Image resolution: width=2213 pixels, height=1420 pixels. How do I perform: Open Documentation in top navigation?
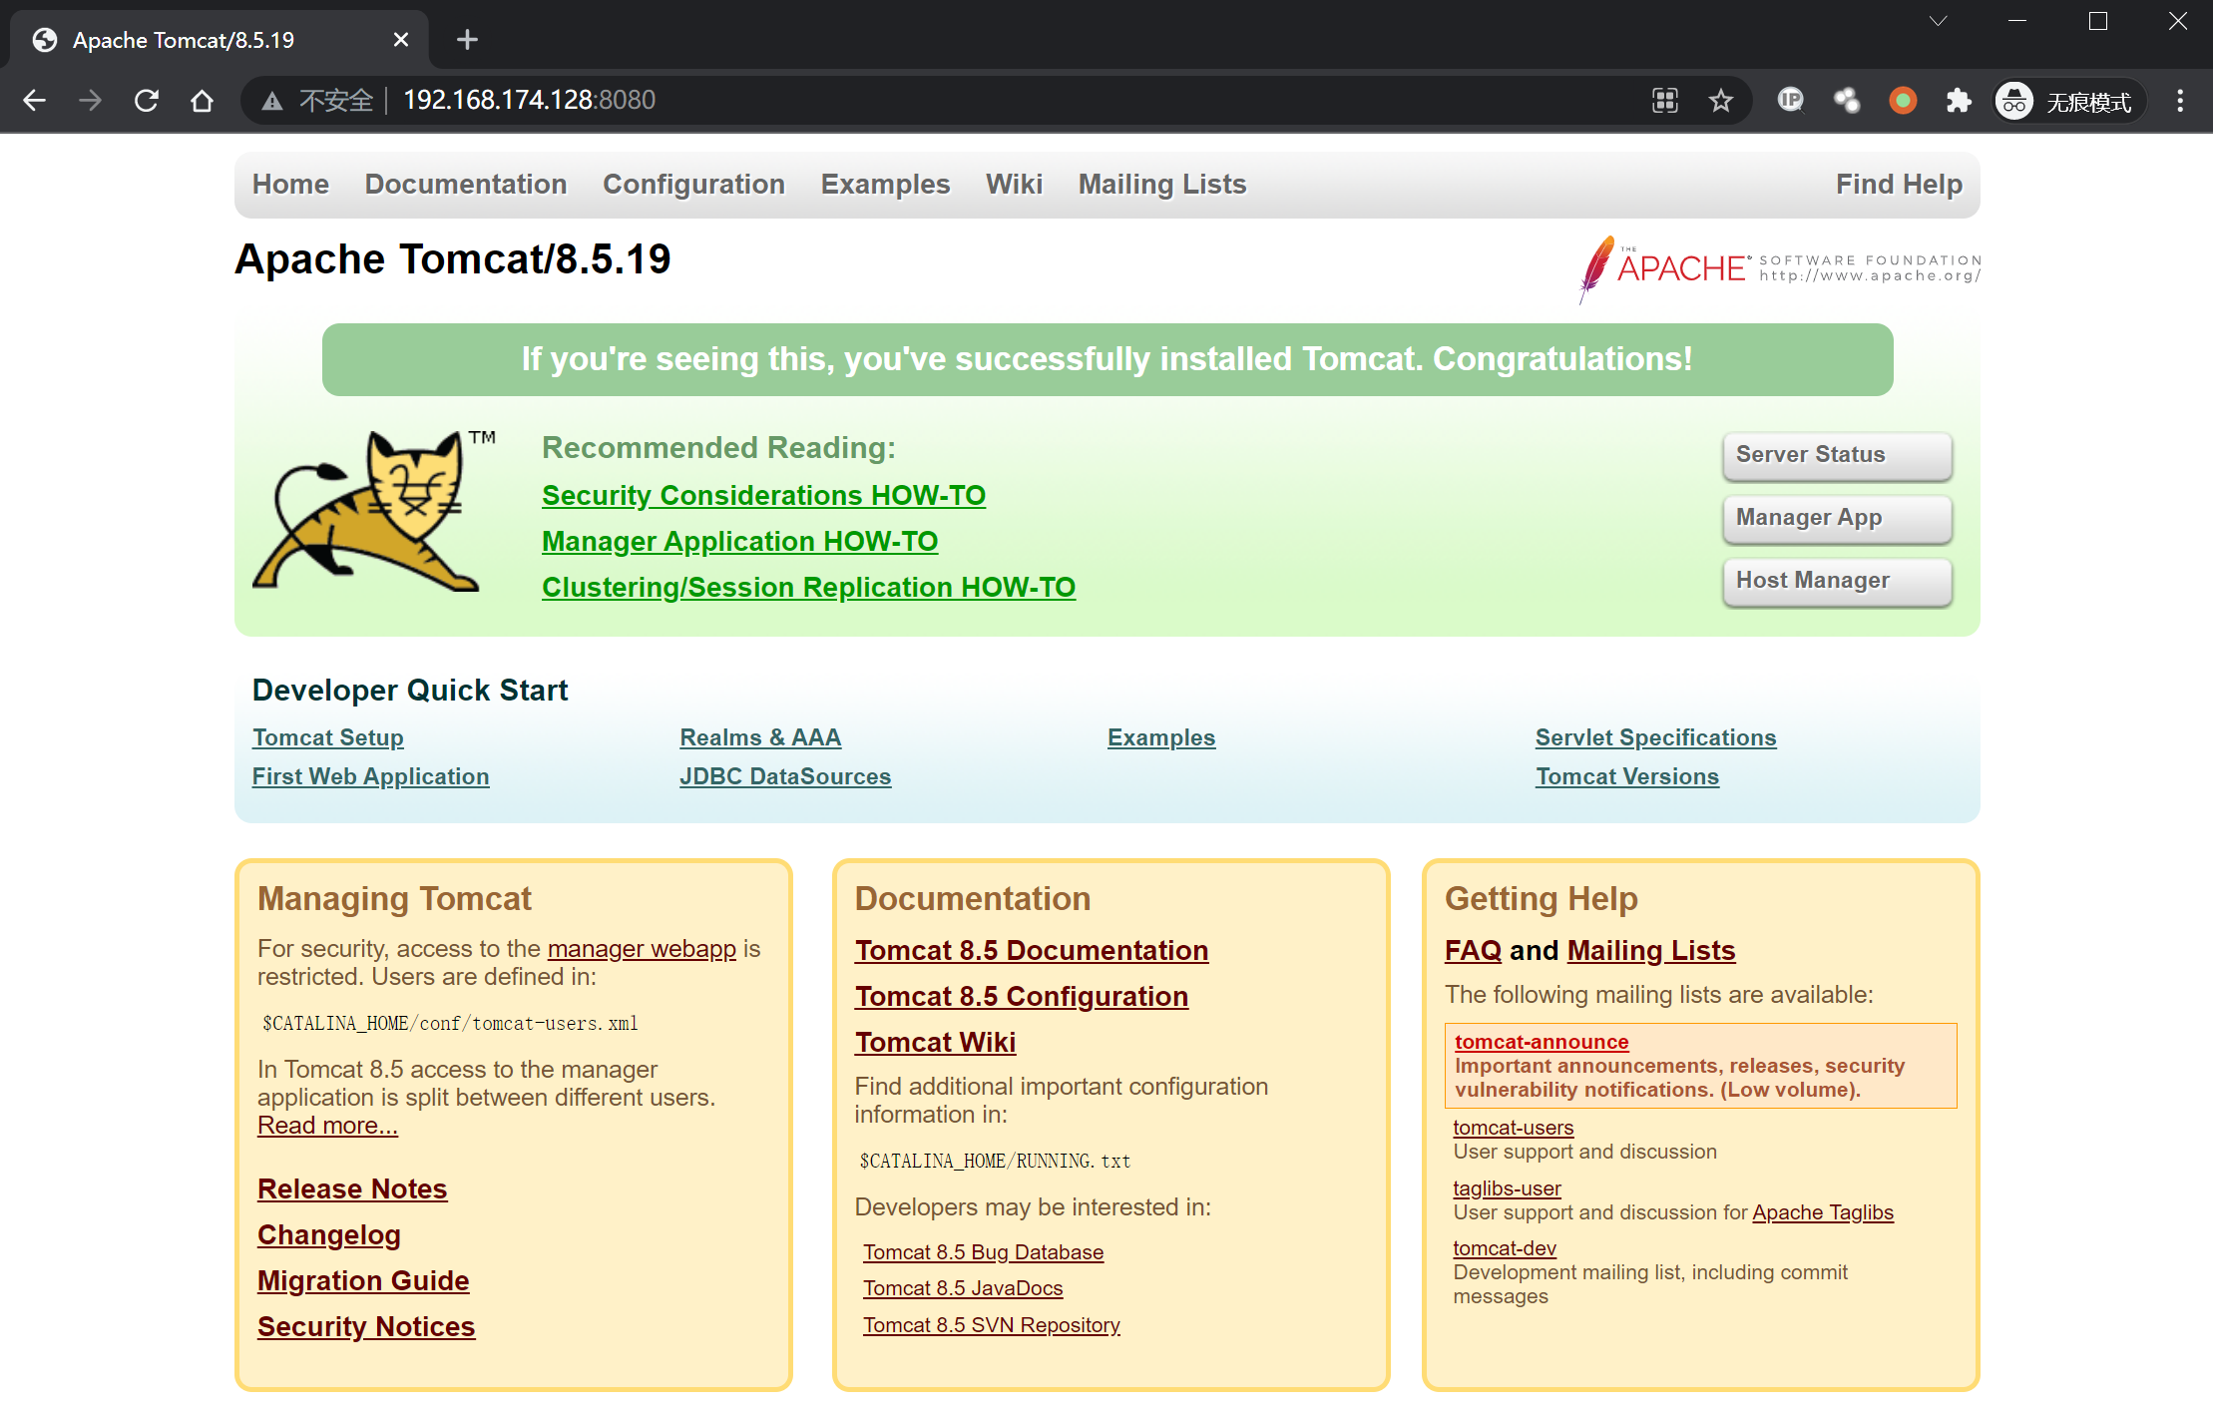pos(465,185)
